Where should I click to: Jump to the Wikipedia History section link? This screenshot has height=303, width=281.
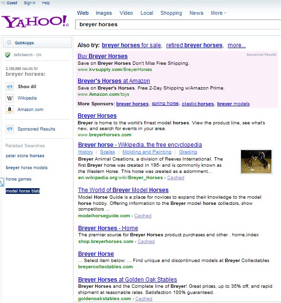pos(86,152)
